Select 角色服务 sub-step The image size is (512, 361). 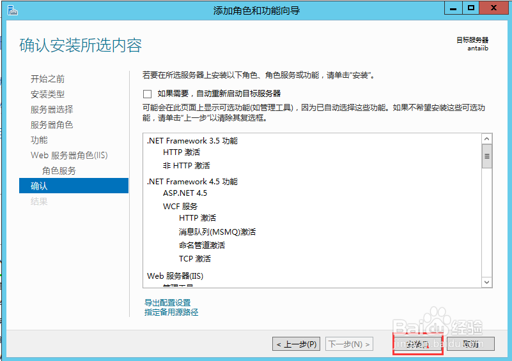tap(59, 171)
